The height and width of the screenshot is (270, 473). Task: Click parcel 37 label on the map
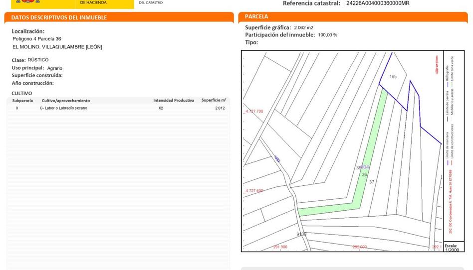[x=372, y=182]
